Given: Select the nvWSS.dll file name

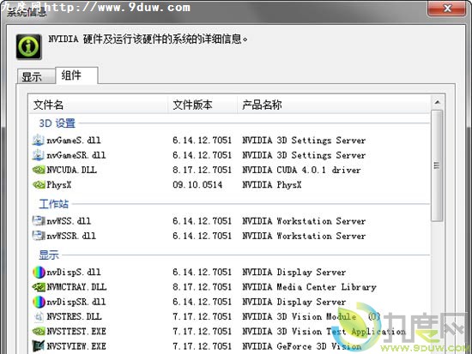Looking at the screenshot, I should point(69,221).
